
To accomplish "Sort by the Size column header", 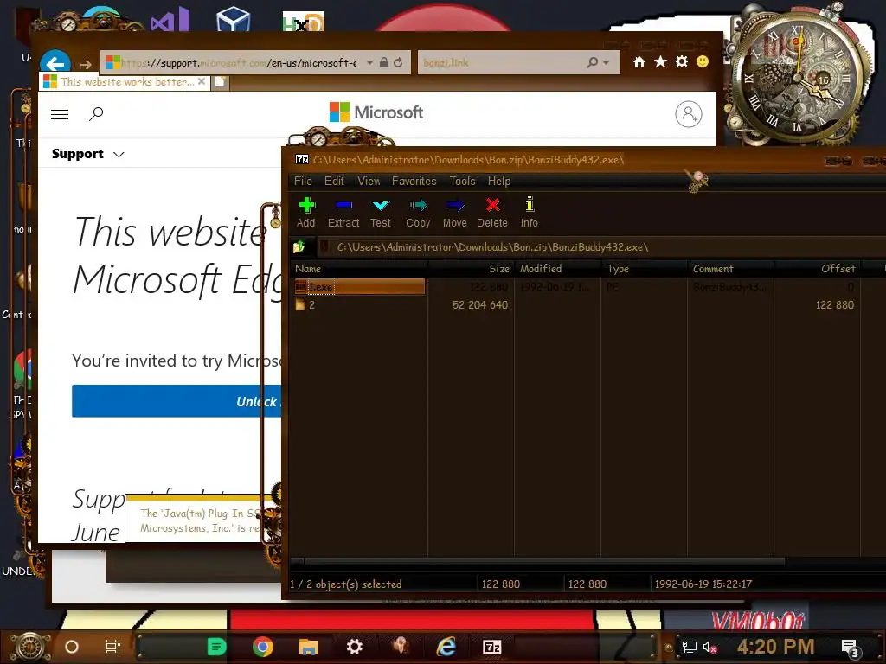I will click(472, 269).
